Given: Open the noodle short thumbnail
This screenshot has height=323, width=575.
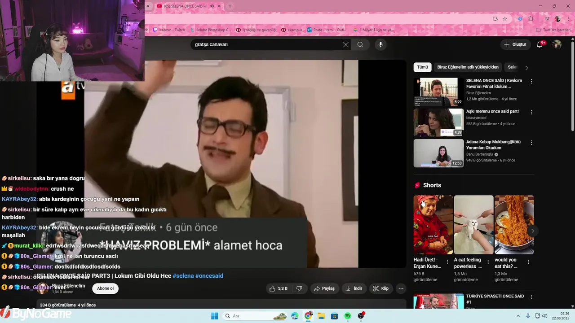Looking at the screenshot, I should [514, 224].
